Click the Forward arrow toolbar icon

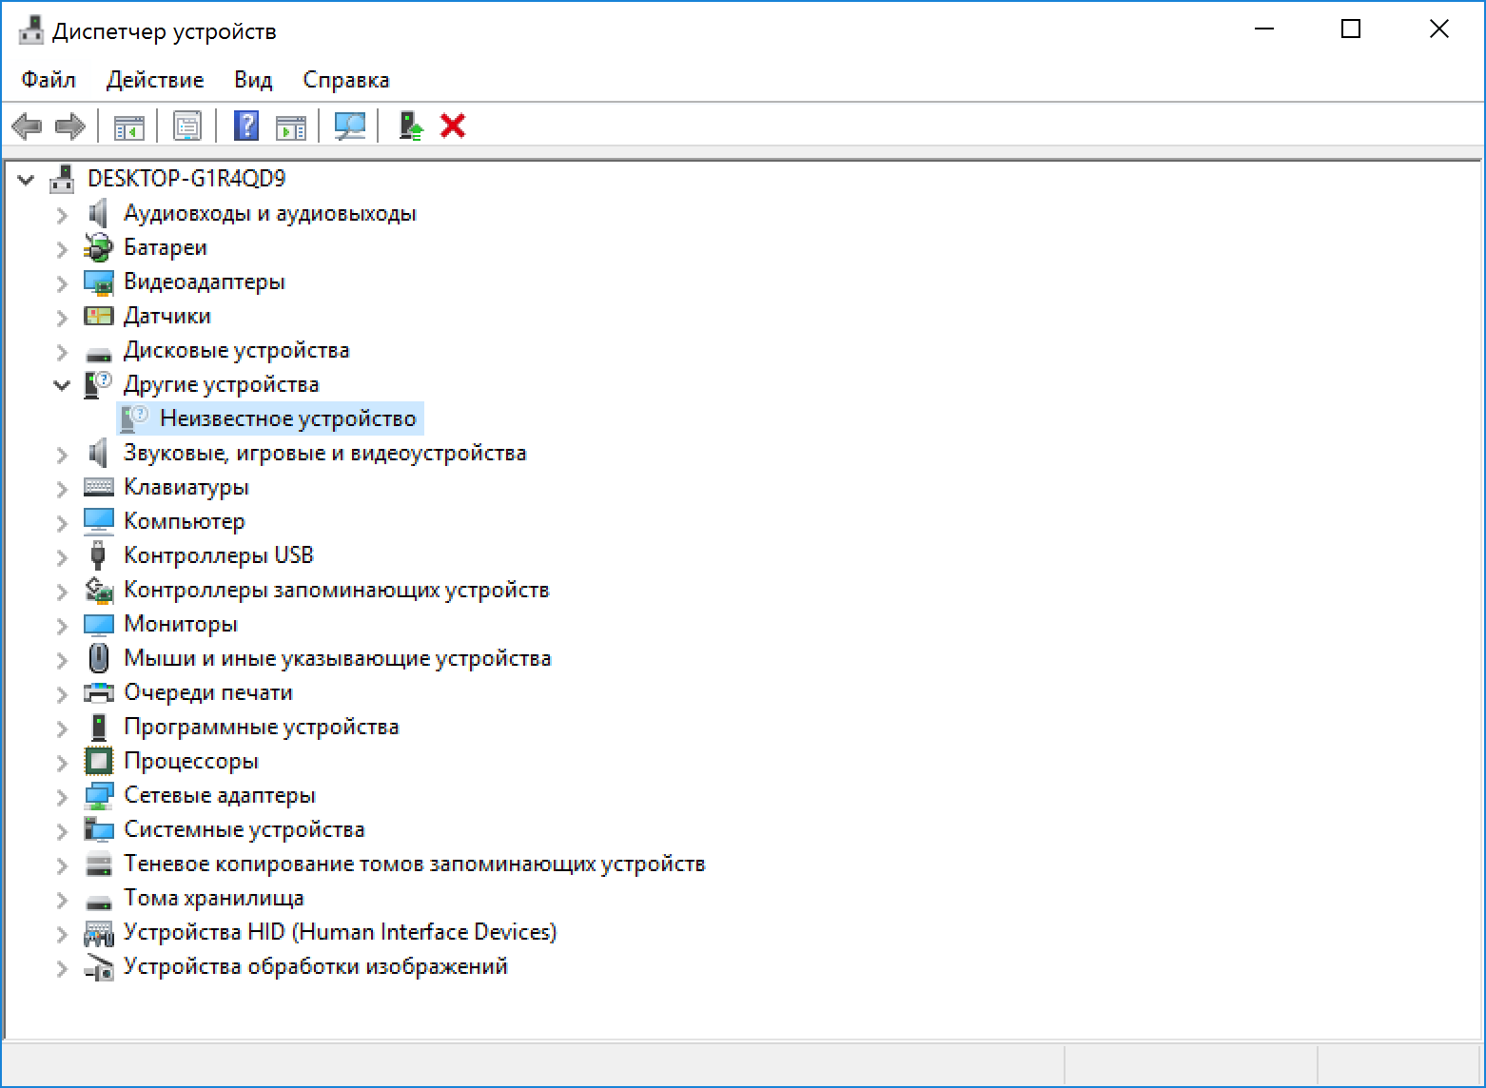(x=71, y=126)
